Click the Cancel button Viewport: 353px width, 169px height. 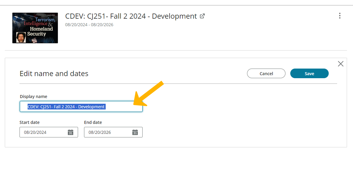[266, 74]
